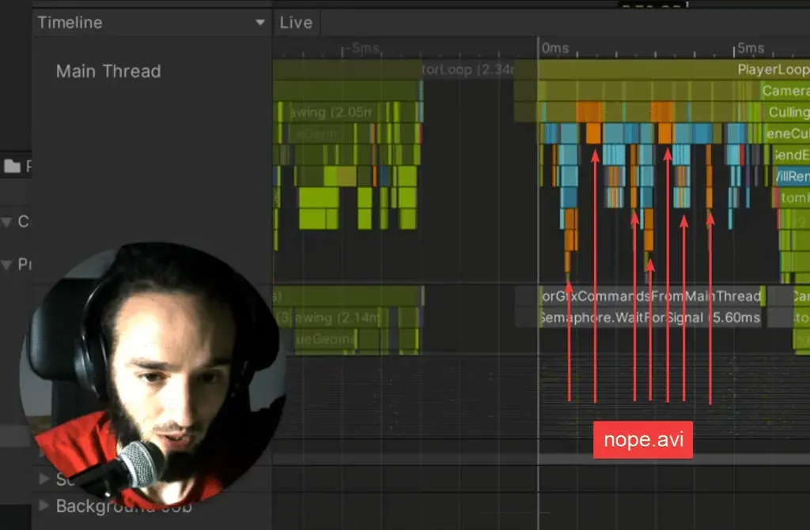This screenshot has height=530, width=810.
Task: Select the PlayerLoop sample bar
Action: click(772, 70)
